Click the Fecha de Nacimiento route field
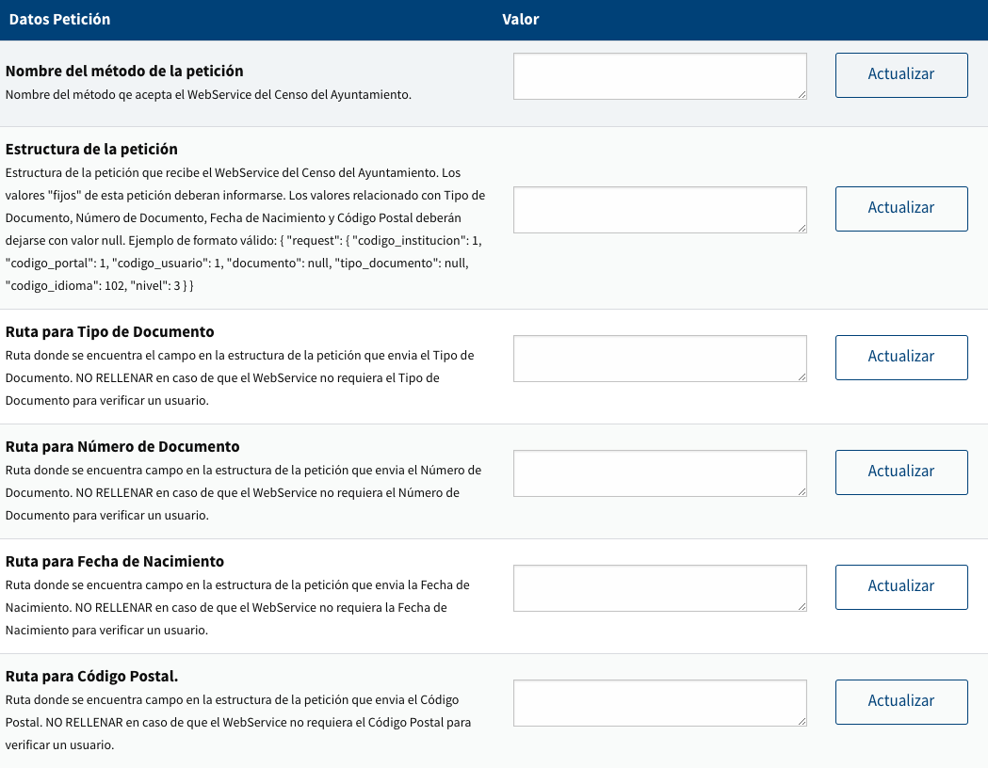Viewport: 988px width, 768px height. (659, 587)
